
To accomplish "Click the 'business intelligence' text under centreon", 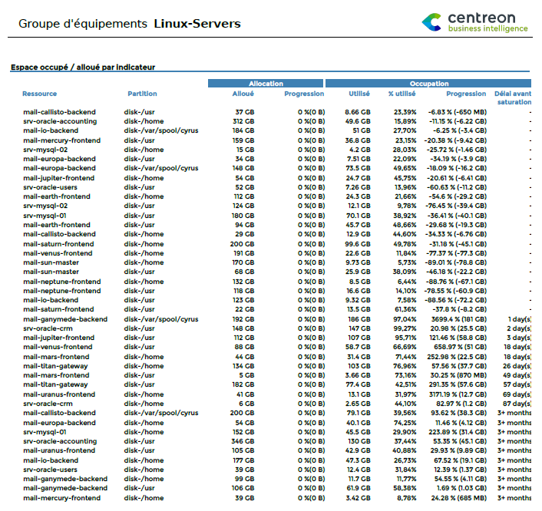I will (x=487, y=29).
